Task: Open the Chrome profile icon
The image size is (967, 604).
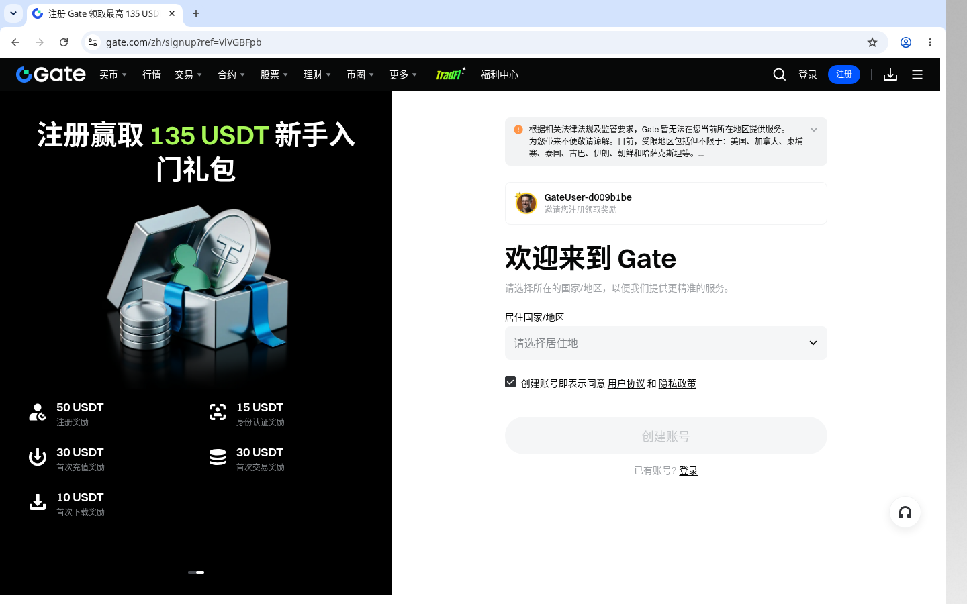Action: [x=906, y=42]
